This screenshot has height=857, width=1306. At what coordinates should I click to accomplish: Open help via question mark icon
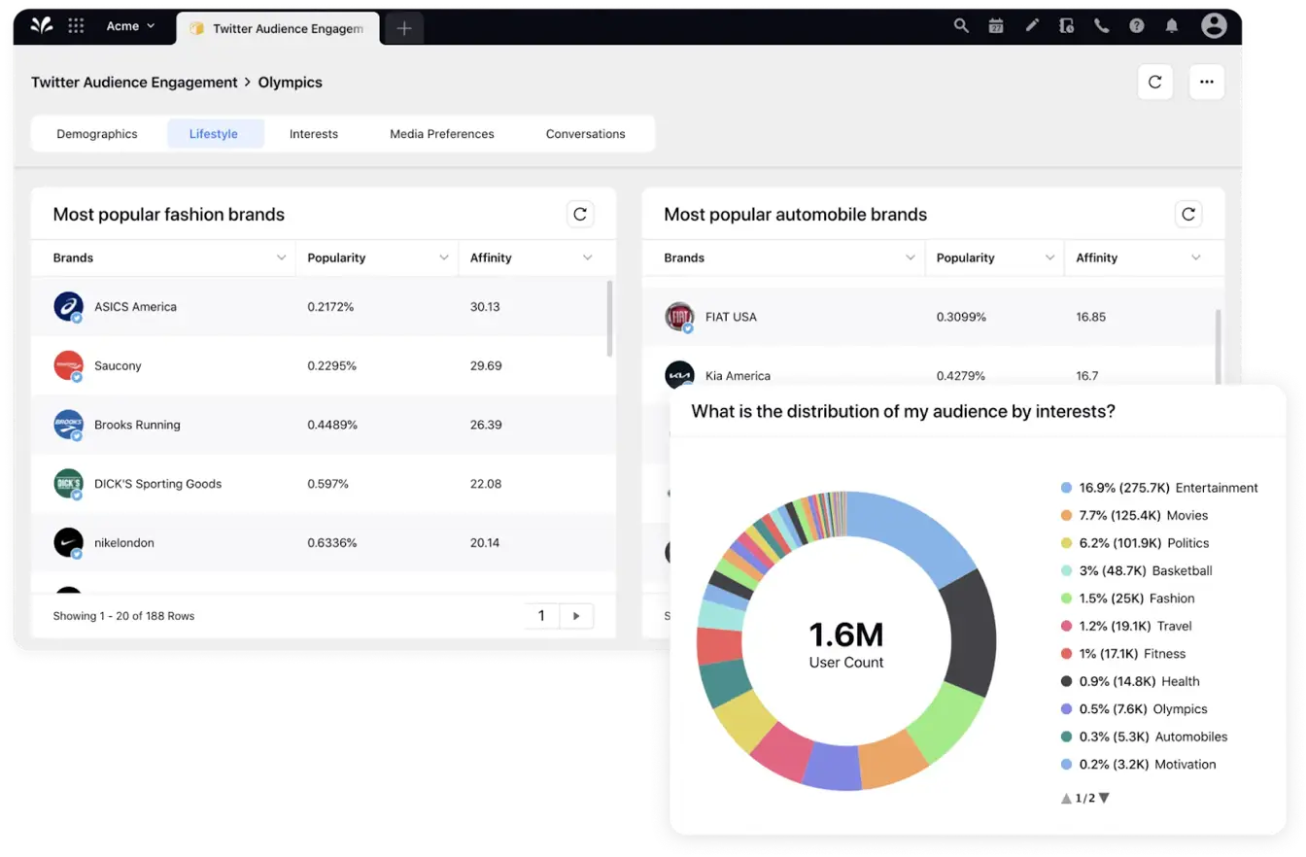point(1137,25)
